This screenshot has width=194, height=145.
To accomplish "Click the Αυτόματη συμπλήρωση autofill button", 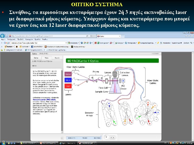I will click(146, 43).
